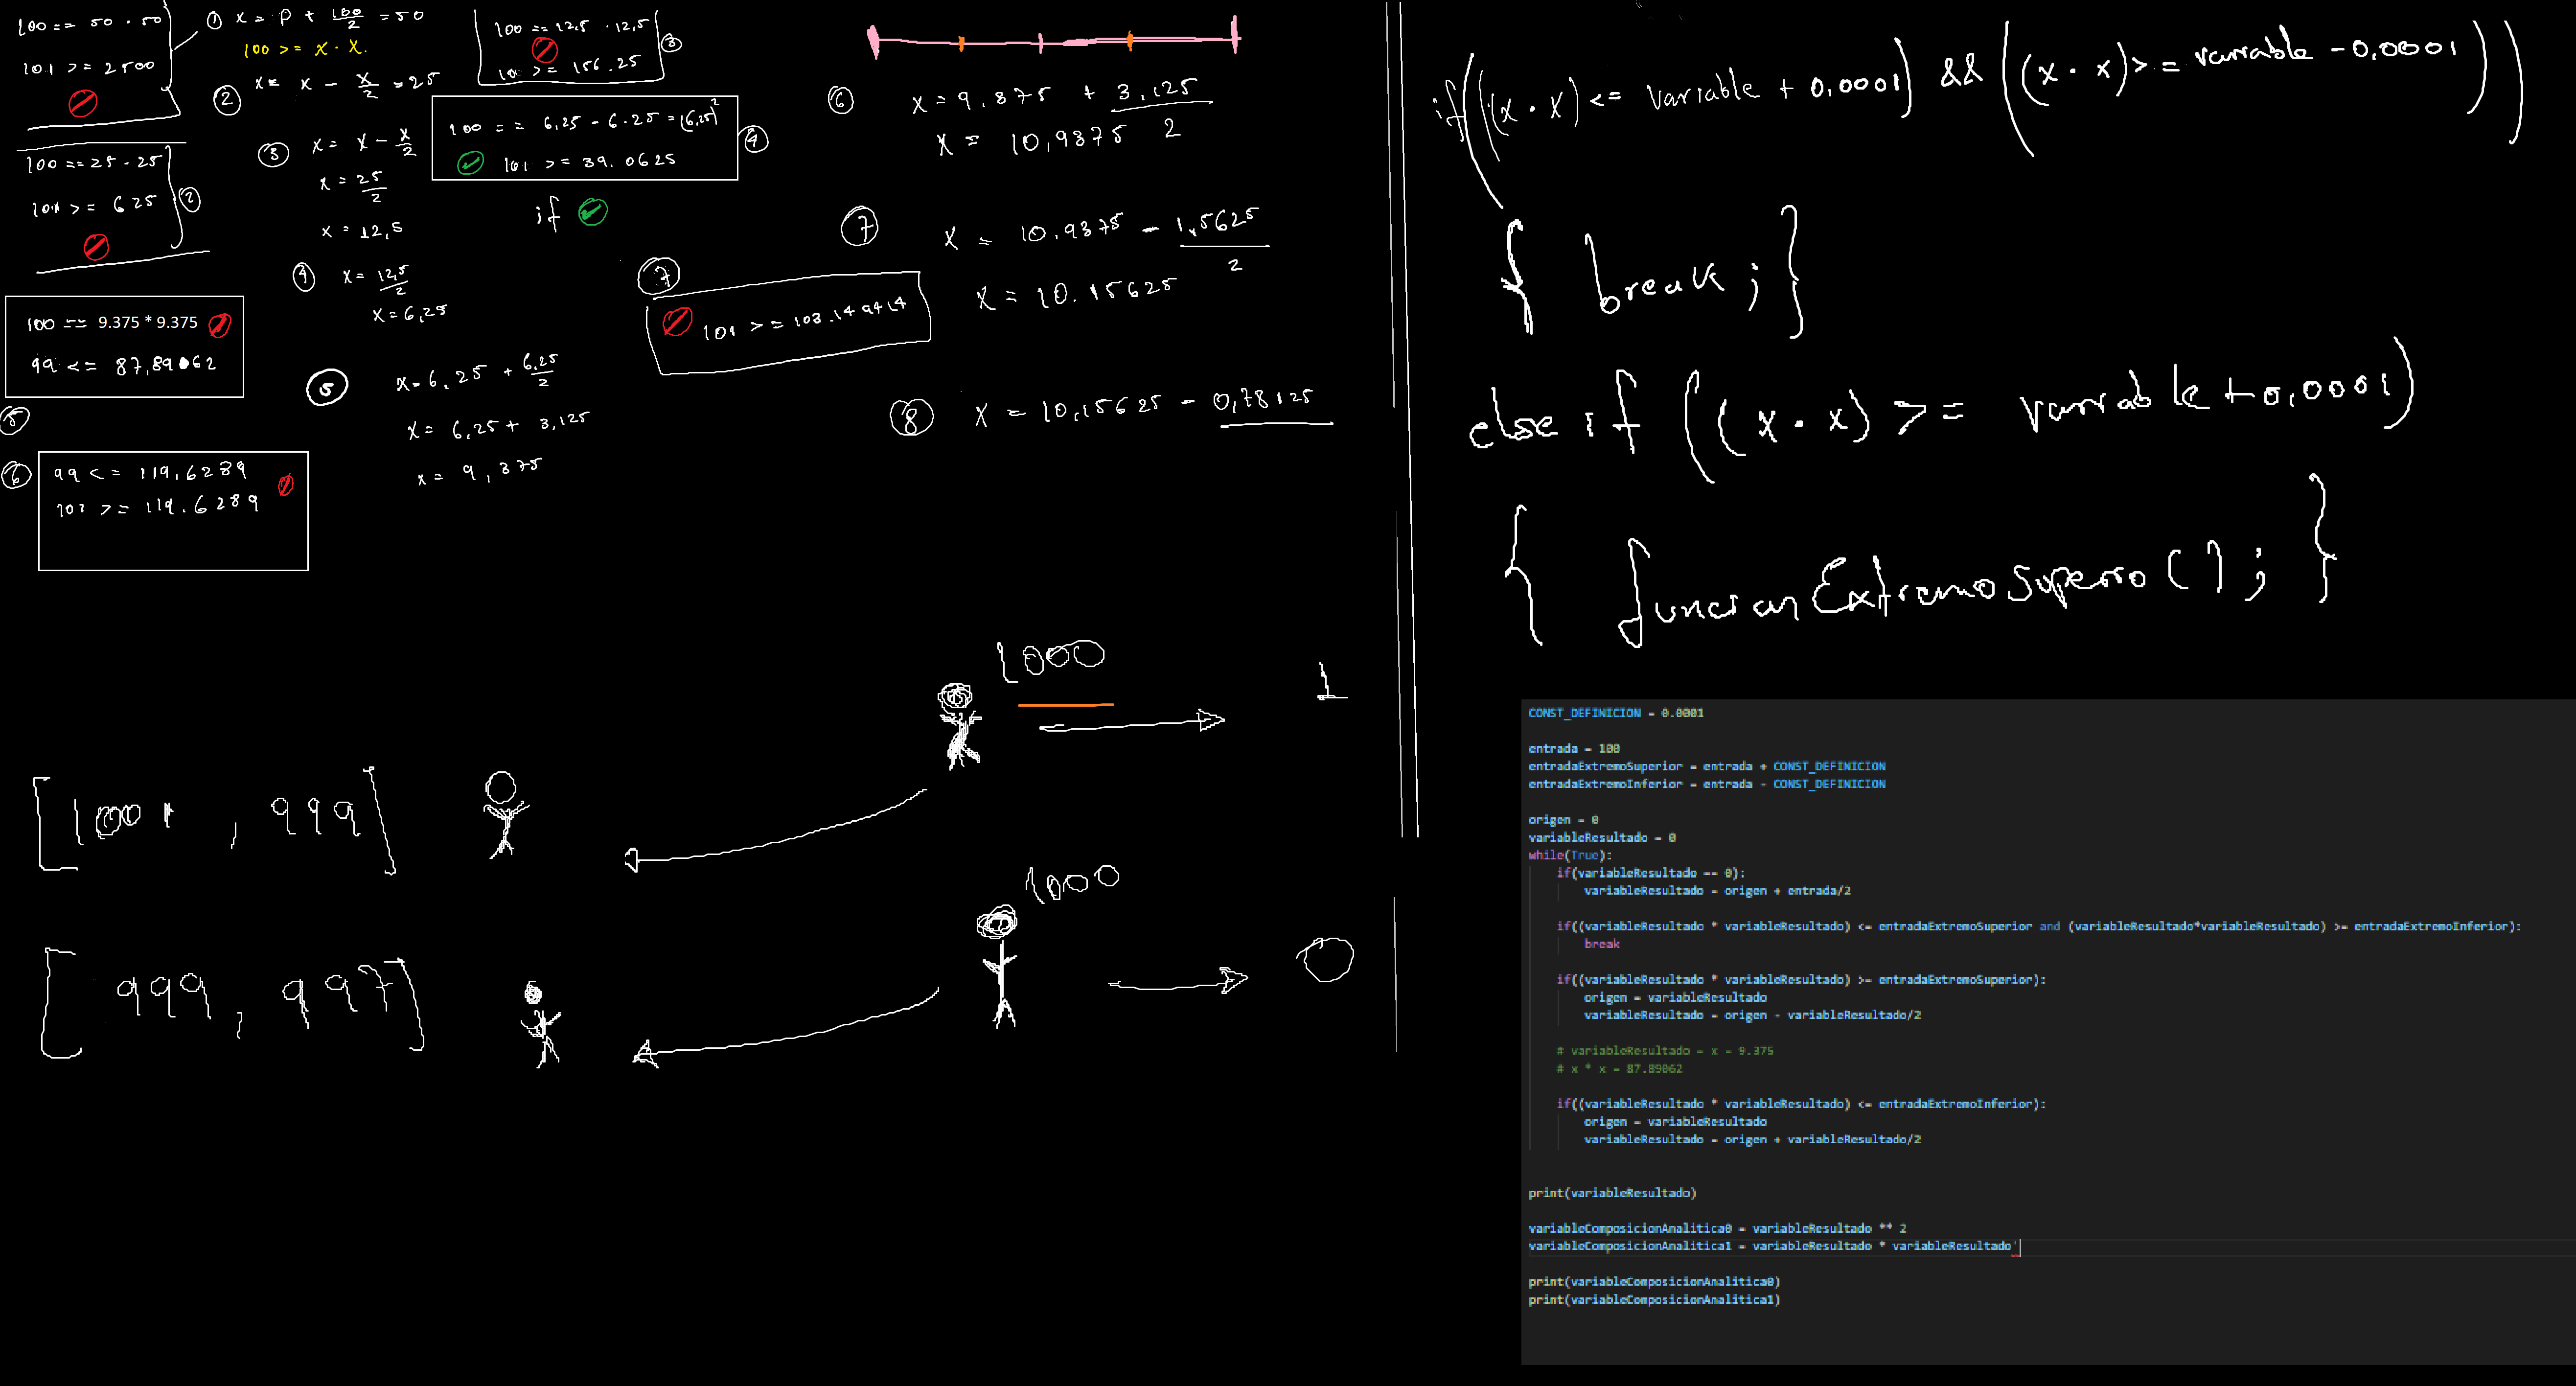Click the code line 'origen = 0'
Viewport: 2576px width, 1386px height.
(1563, 819)
